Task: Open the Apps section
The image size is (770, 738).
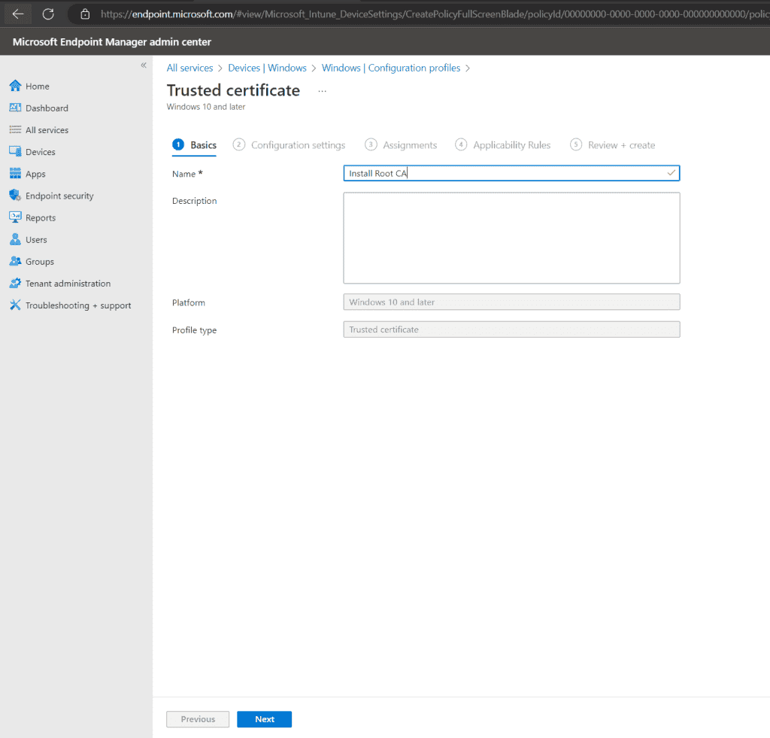Action: (x=35, y=173)
